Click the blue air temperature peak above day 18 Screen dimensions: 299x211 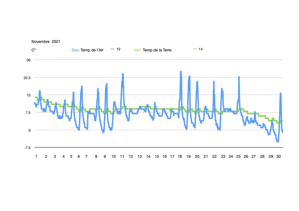[181, 72]
